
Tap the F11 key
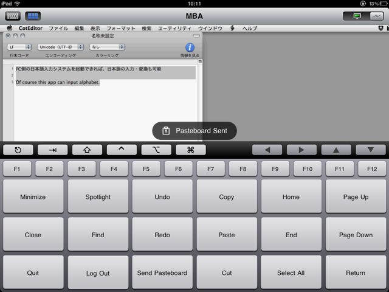click(x=340, y=169)
